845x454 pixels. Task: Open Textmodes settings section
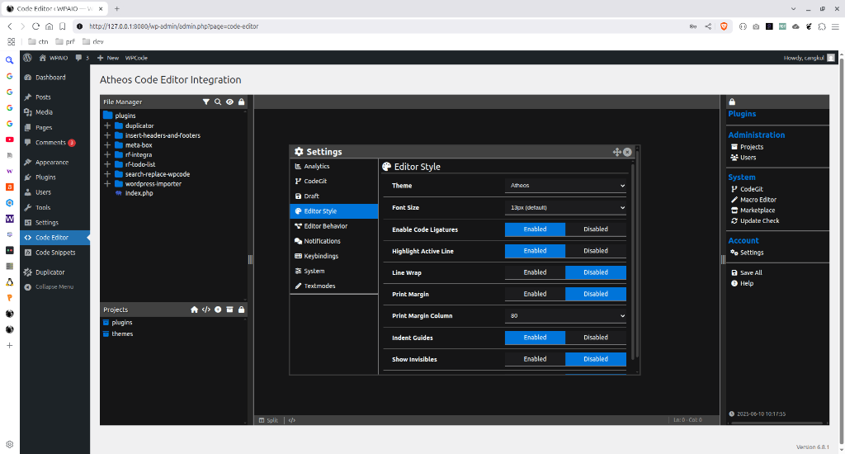click(x=334, y=286)
